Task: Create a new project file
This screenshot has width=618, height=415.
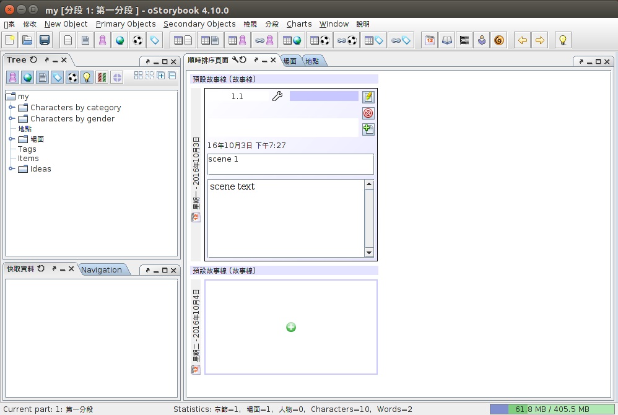Action: [x=10, y=40]
